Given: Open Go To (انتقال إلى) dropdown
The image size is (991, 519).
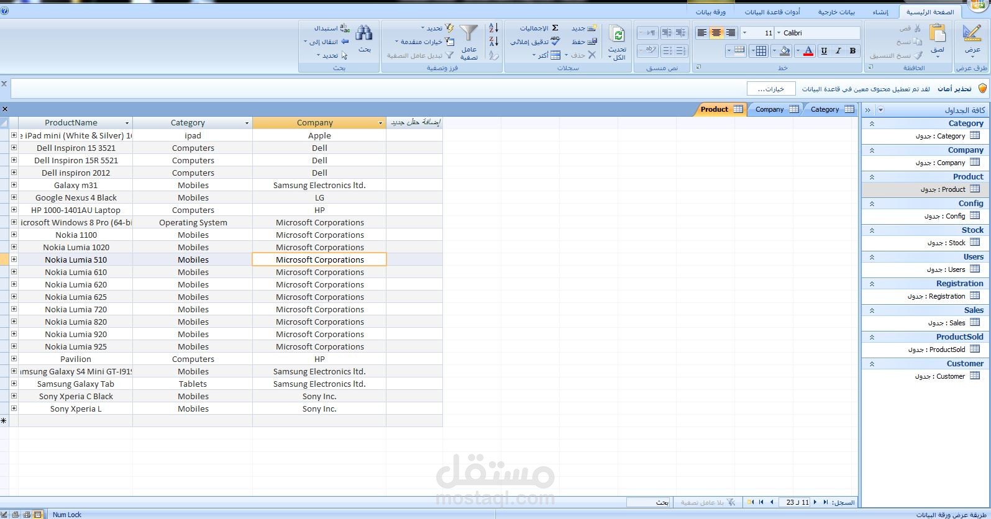Looking at the screenshot, I should pos(327,42).
